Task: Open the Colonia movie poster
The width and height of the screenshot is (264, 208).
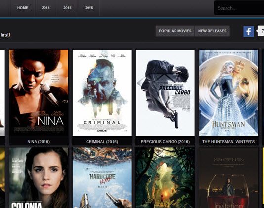Action: pyautogui.click(x=39, y=178)
